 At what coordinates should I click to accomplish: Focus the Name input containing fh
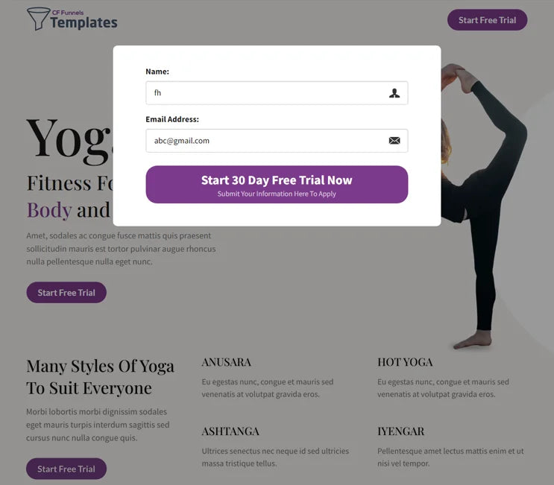(x=277, y=93)
